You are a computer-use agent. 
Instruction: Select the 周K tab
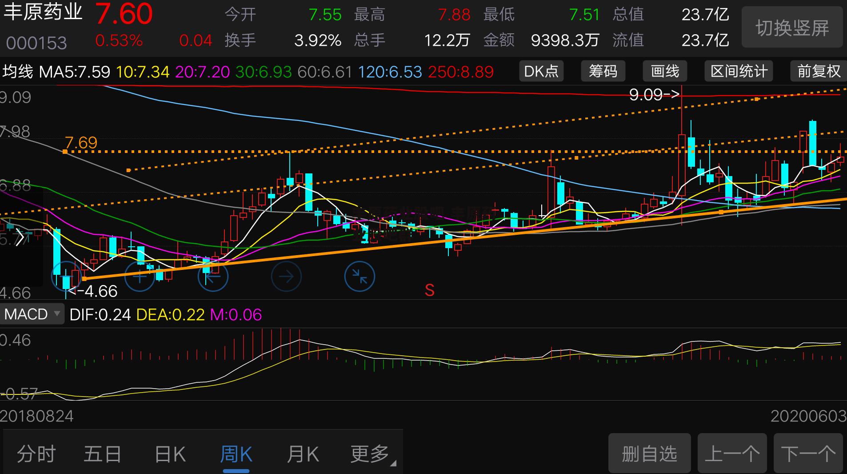point(236,454)
